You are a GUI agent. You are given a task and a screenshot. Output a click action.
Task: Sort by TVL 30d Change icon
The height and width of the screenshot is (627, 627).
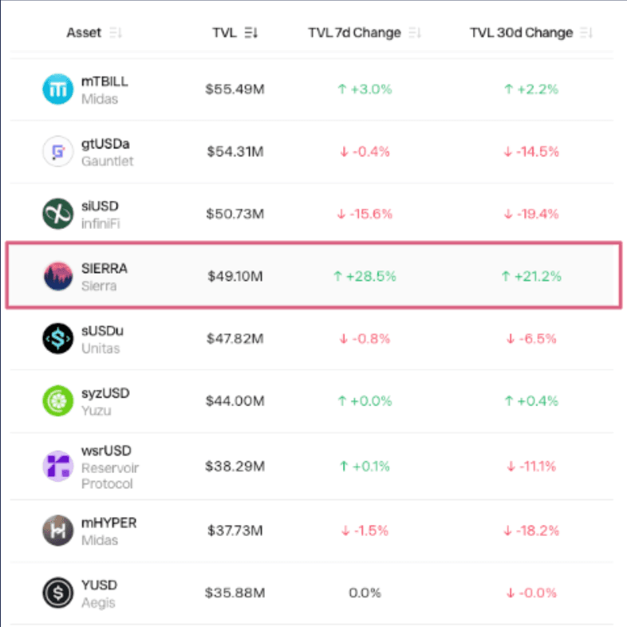click(x=586, y=33)
